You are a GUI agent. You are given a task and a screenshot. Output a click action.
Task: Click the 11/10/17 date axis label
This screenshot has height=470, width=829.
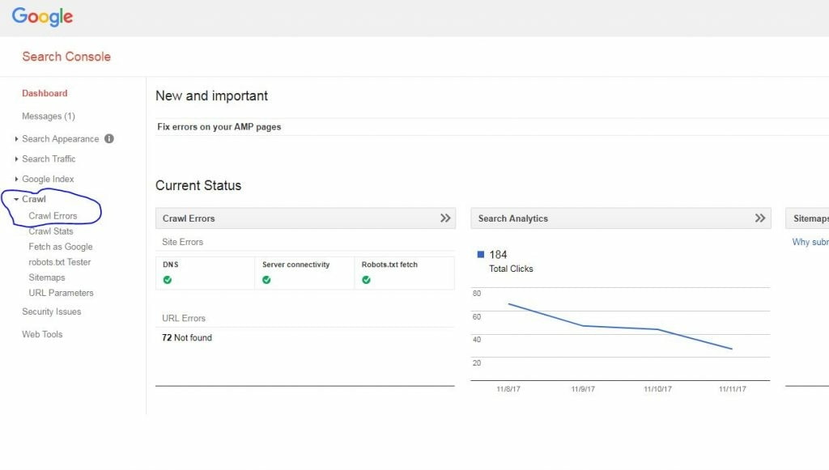(x=657, y=389)
